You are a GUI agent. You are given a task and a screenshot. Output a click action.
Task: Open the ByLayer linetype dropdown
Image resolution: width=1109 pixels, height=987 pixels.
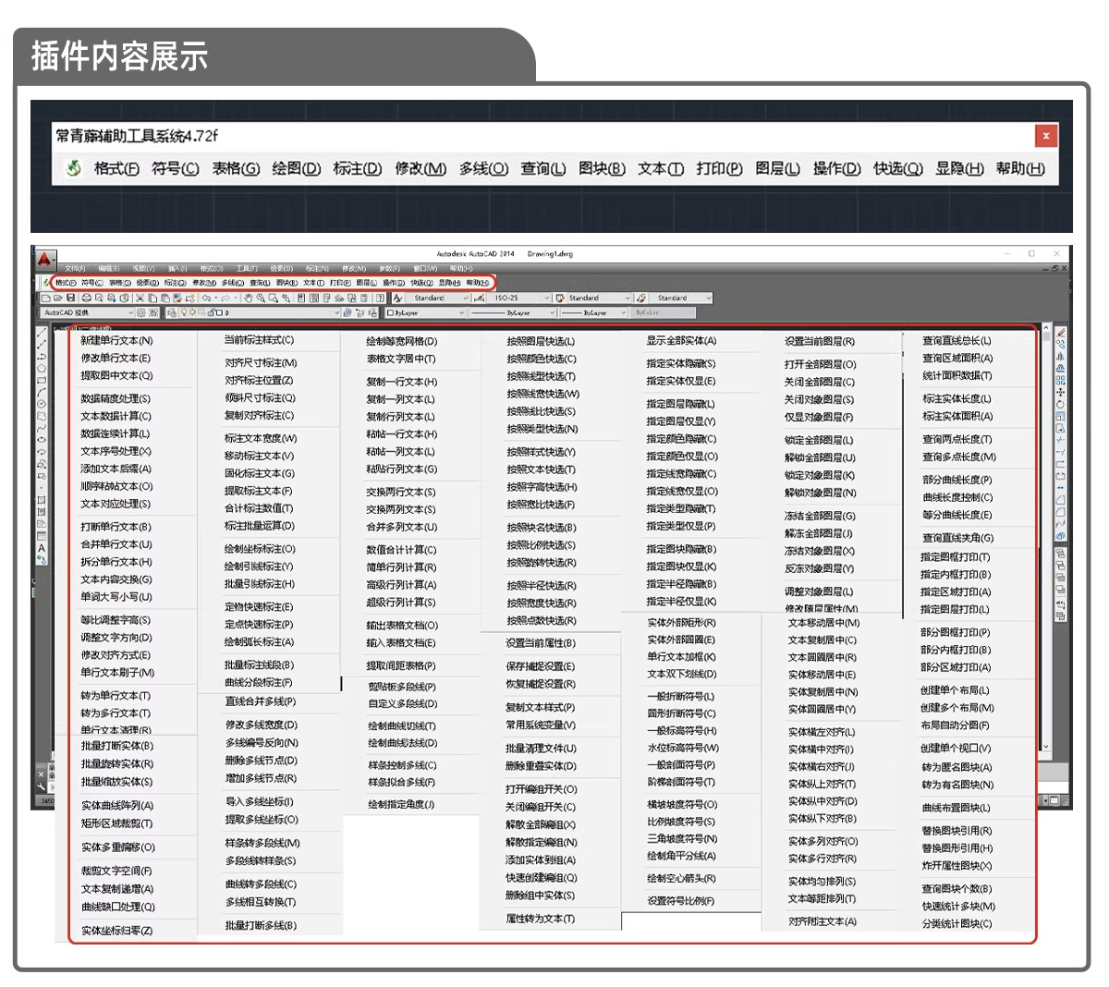pos(513,312)
